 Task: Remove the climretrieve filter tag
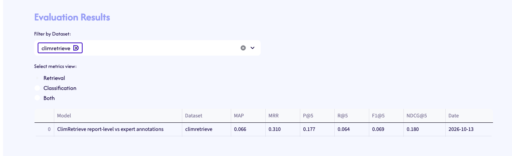pos(76,48)
